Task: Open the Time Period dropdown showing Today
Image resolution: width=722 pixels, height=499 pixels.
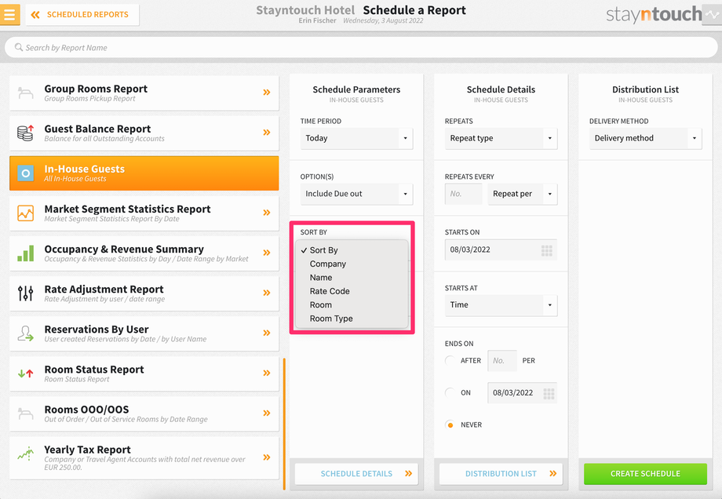Action: point(356,138)
